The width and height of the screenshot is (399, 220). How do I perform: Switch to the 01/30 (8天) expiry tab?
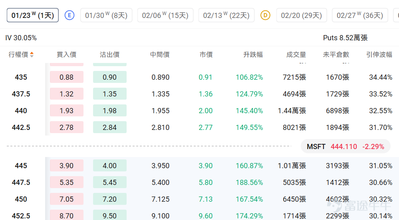click(x=106, y=15)
